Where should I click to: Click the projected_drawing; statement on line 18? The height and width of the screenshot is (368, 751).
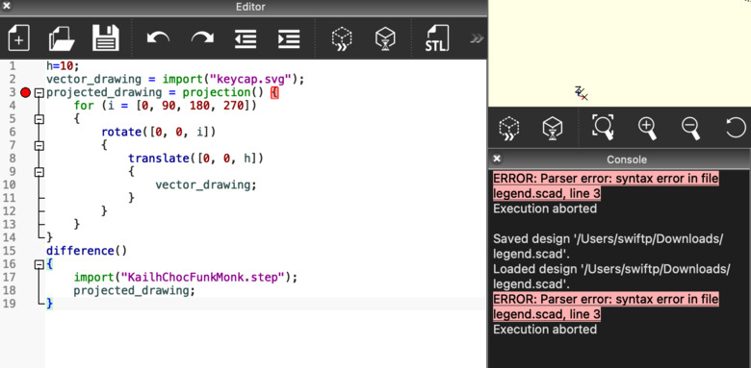134,290
